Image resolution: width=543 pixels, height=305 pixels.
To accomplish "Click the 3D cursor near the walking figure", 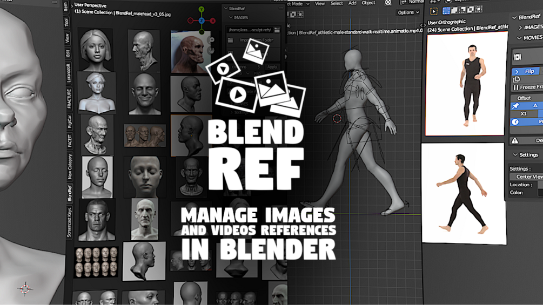I will point(337,119).
